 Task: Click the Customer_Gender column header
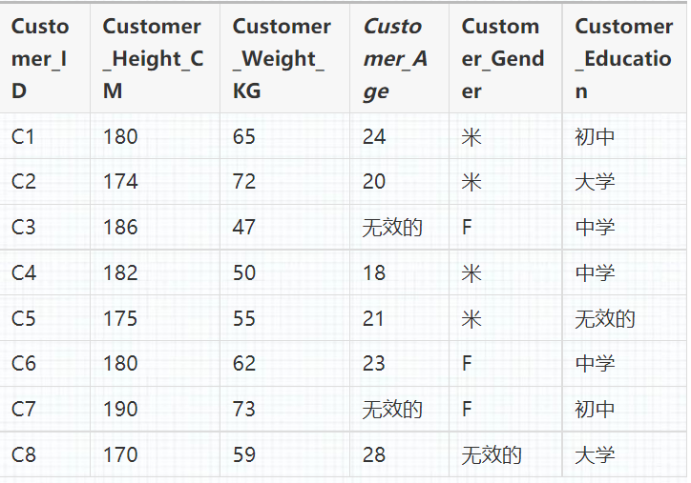click(503, 59)
